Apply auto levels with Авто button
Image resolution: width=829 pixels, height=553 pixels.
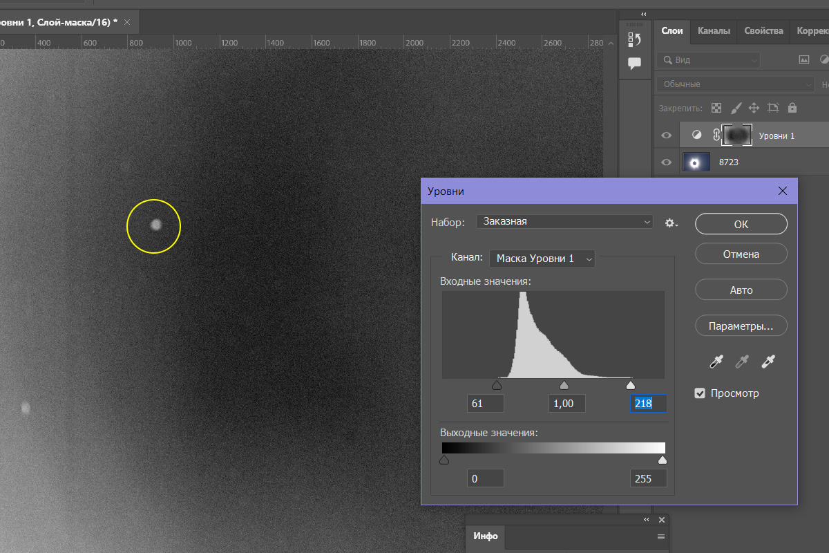click(741, 290)
